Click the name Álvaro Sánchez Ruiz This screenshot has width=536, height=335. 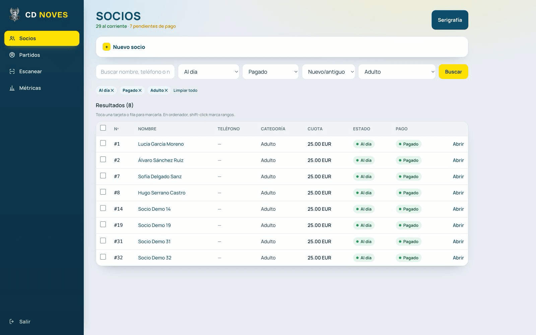161,160
